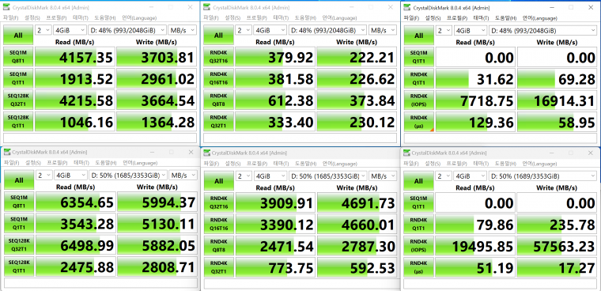Open test count dropdown in window showing 4157.35
Viewport: 601px width, 291px height.
[x=43, y=30]
